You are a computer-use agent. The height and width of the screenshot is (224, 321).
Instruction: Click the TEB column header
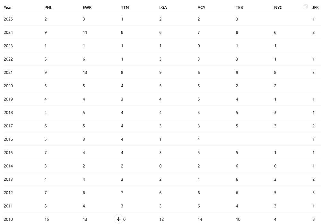239,8
